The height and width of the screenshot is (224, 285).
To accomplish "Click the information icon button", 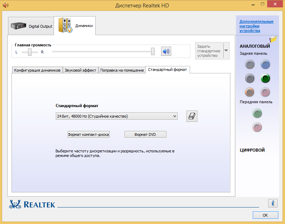I will click(x=273, y=203).
